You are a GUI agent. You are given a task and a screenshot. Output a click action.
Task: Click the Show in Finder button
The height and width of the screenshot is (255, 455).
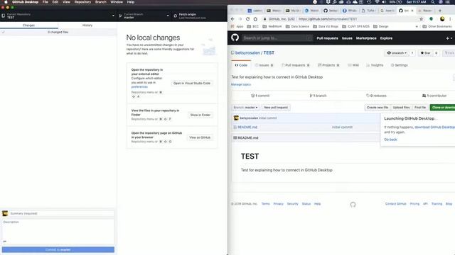(x=200, y=115)
